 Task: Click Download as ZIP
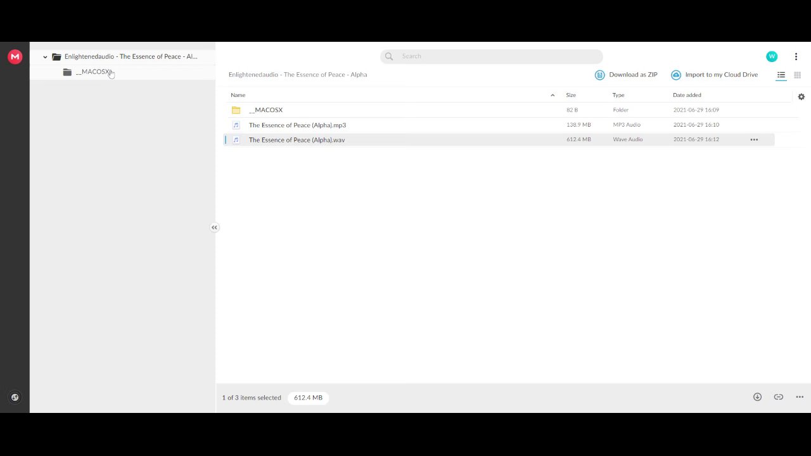633,75
